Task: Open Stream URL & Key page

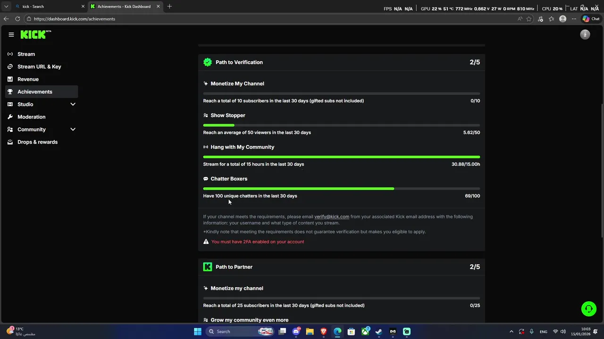Action: (42, 66)
